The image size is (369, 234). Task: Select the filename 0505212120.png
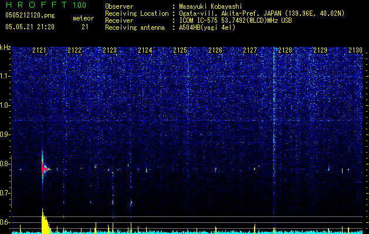(x=30, y=15)
